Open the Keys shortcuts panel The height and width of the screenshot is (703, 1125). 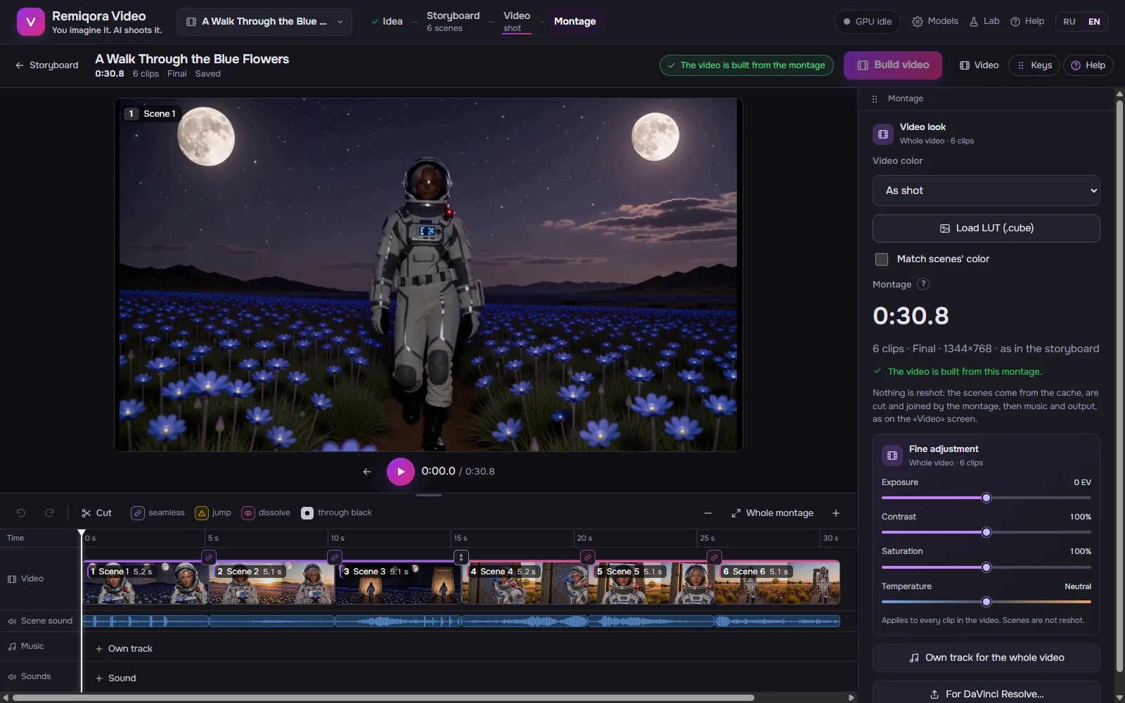(x=1034, y=65)
